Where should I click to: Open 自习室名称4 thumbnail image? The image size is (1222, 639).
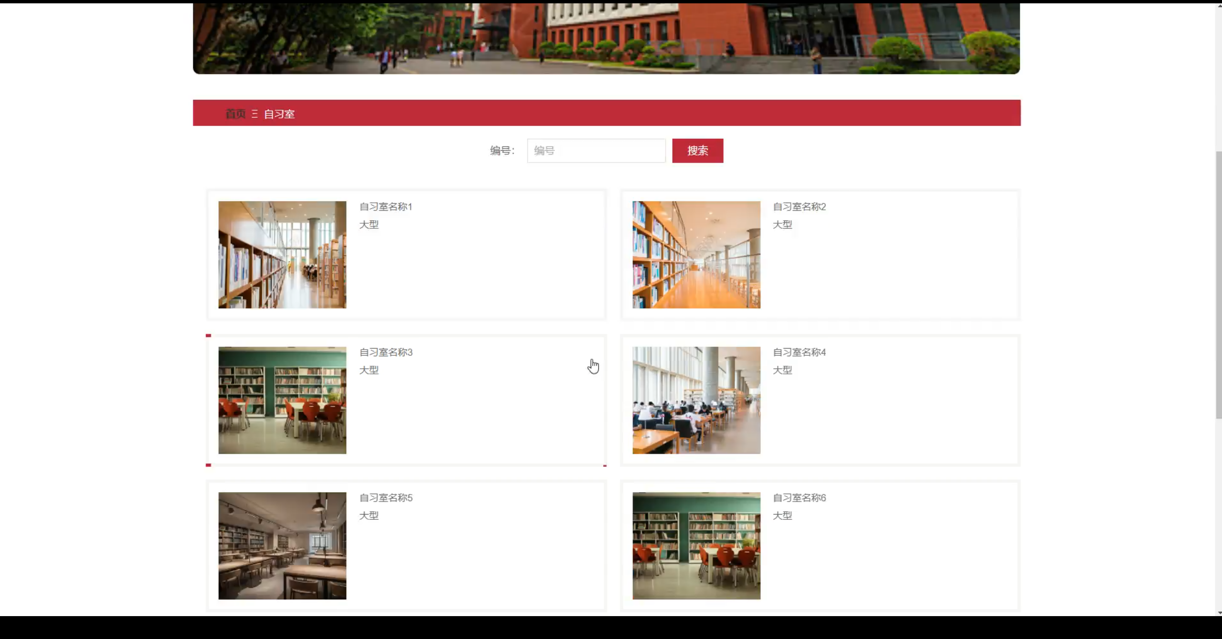(696, 400)
